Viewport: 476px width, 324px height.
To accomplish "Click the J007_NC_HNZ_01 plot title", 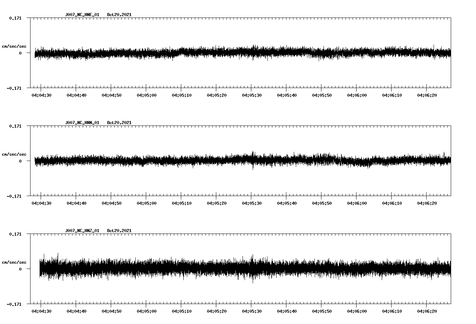I will coord(82,231).
